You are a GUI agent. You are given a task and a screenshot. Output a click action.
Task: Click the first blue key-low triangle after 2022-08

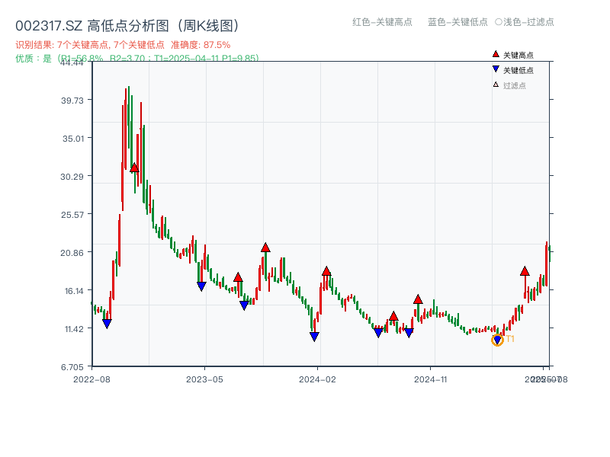[x=108, y=324]
